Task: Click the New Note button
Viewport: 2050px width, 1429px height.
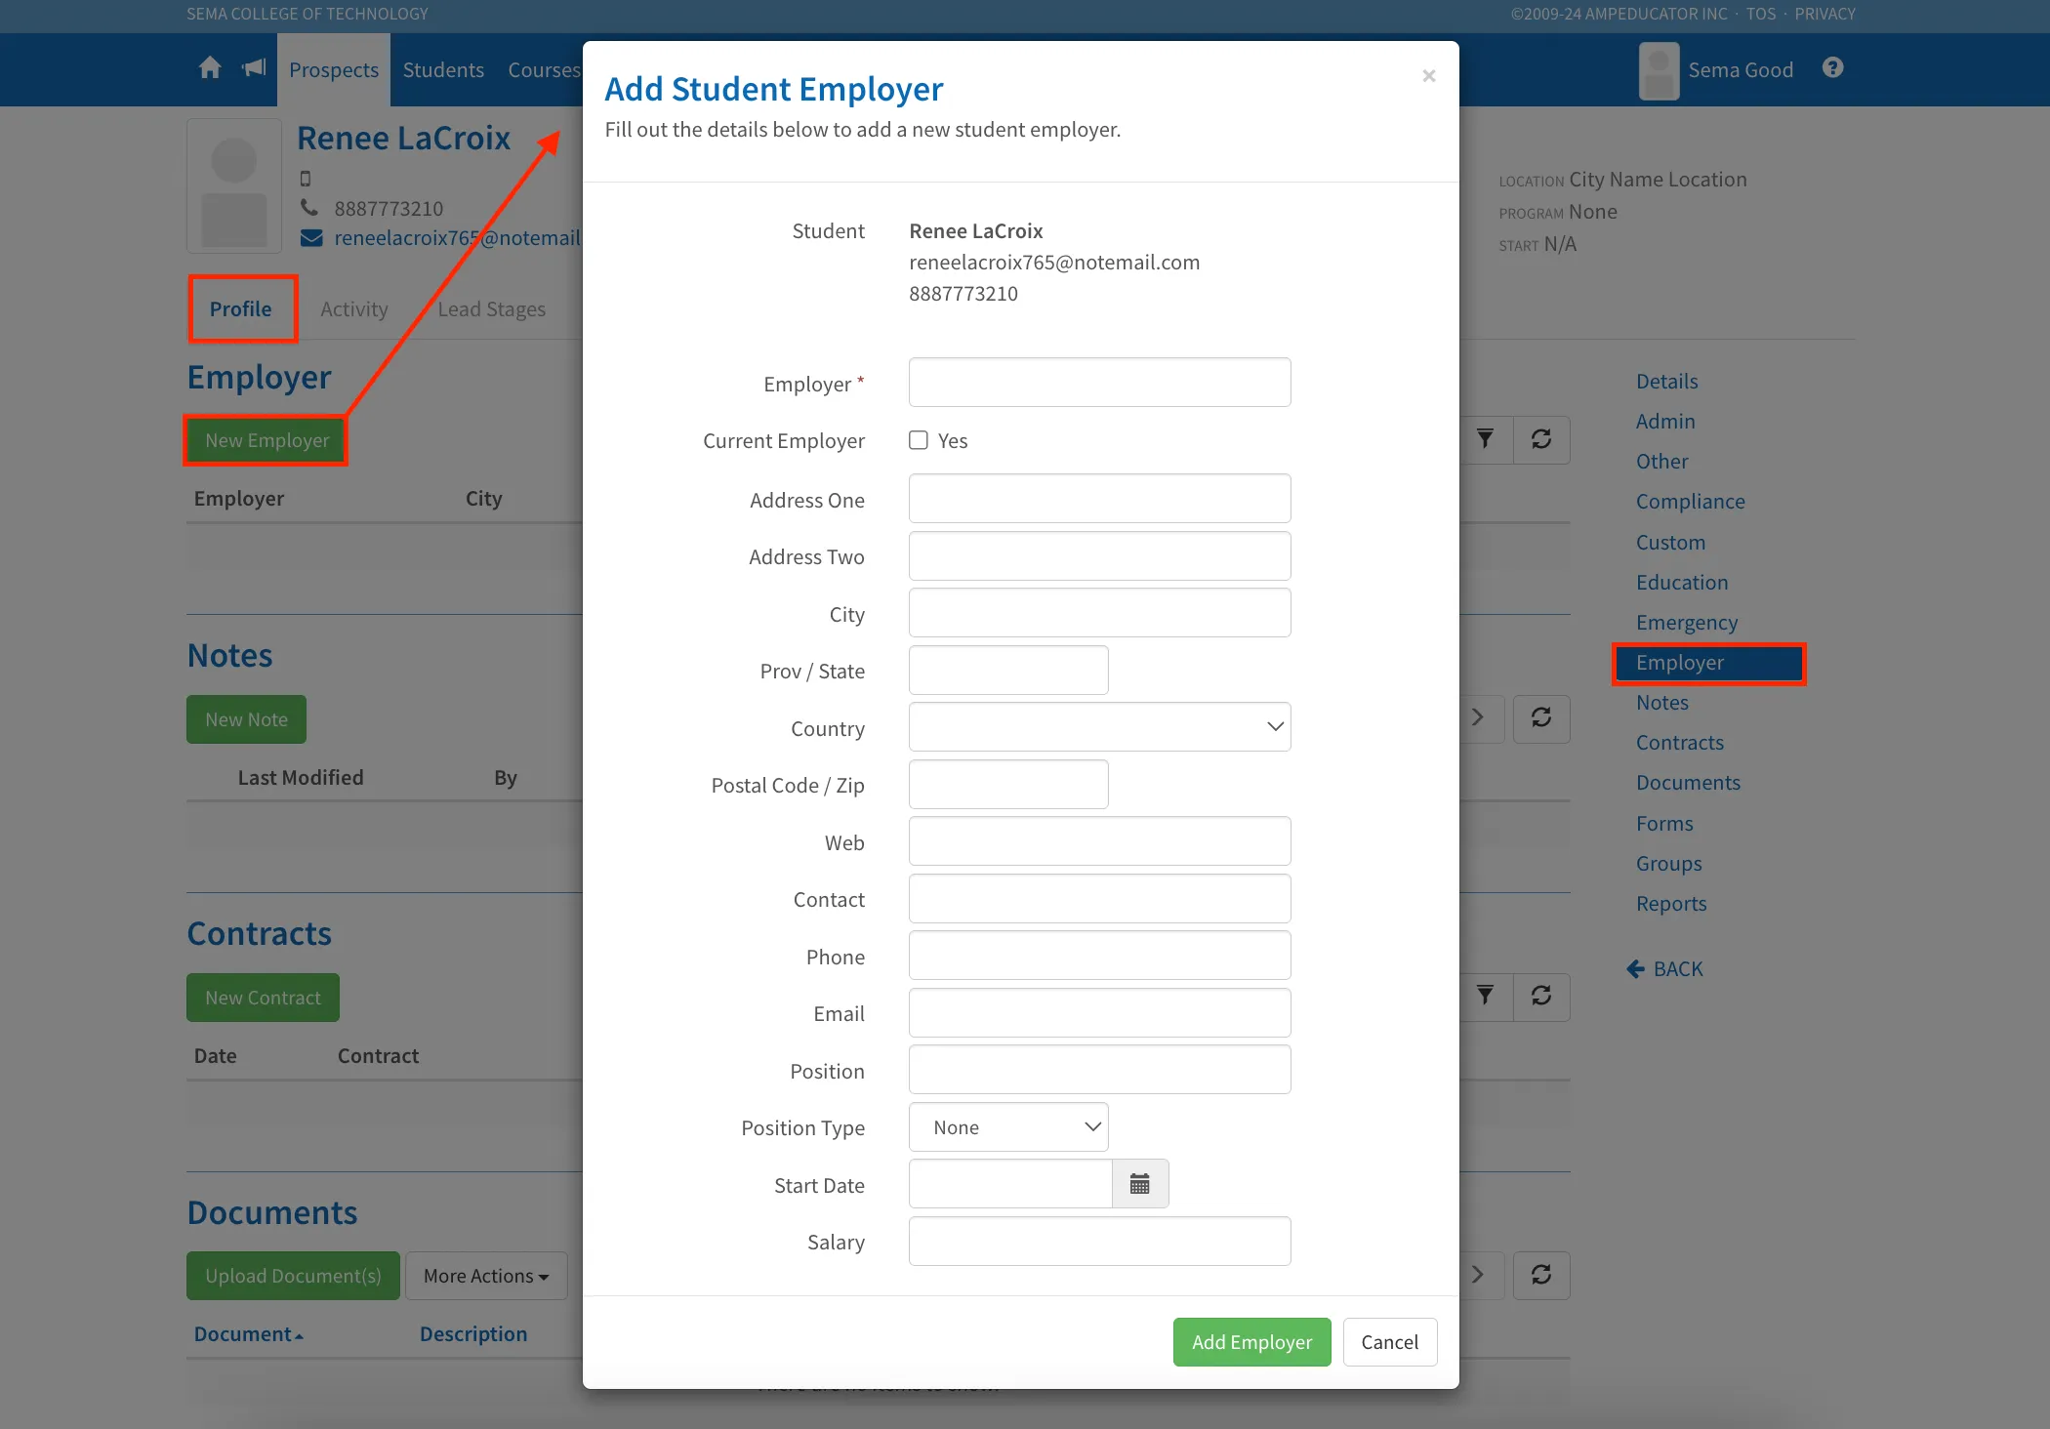Action: (246, 719)
